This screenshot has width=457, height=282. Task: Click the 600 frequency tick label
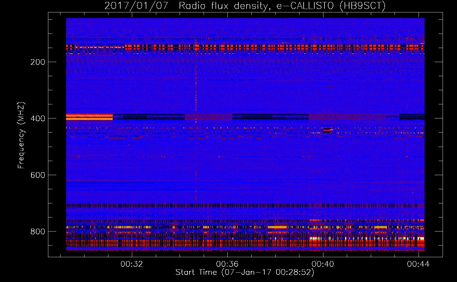coord(38,175)
